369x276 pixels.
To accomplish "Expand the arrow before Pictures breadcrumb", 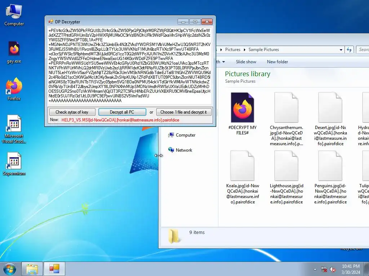I will [221, 50].
